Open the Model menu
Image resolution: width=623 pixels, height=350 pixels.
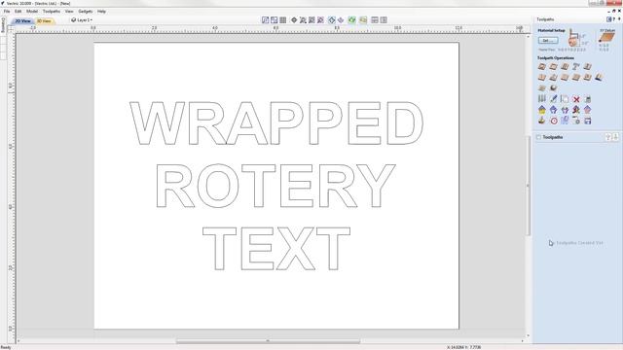tap(32, 12)
